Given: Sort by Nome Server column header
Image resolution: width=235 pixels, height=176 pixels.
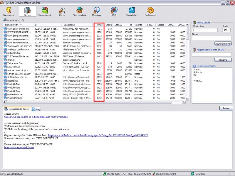Looking at the screenshot, I should click(18, 25).
